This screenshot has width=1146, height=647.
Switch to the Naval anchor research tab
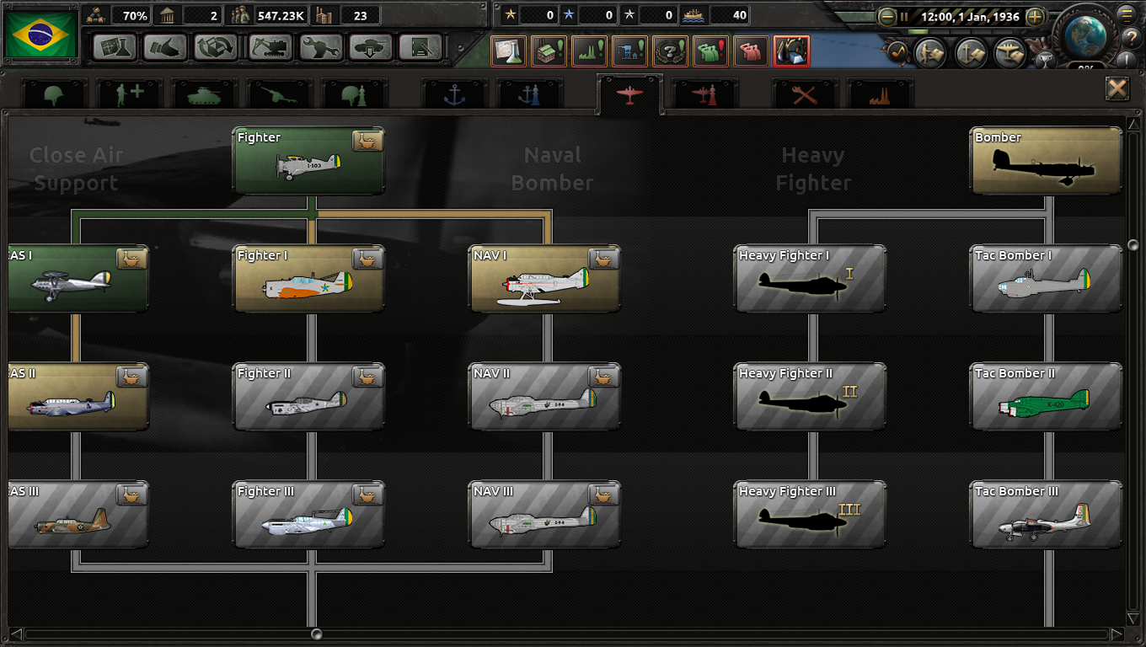pyautogui.click(x=454, y=94)
